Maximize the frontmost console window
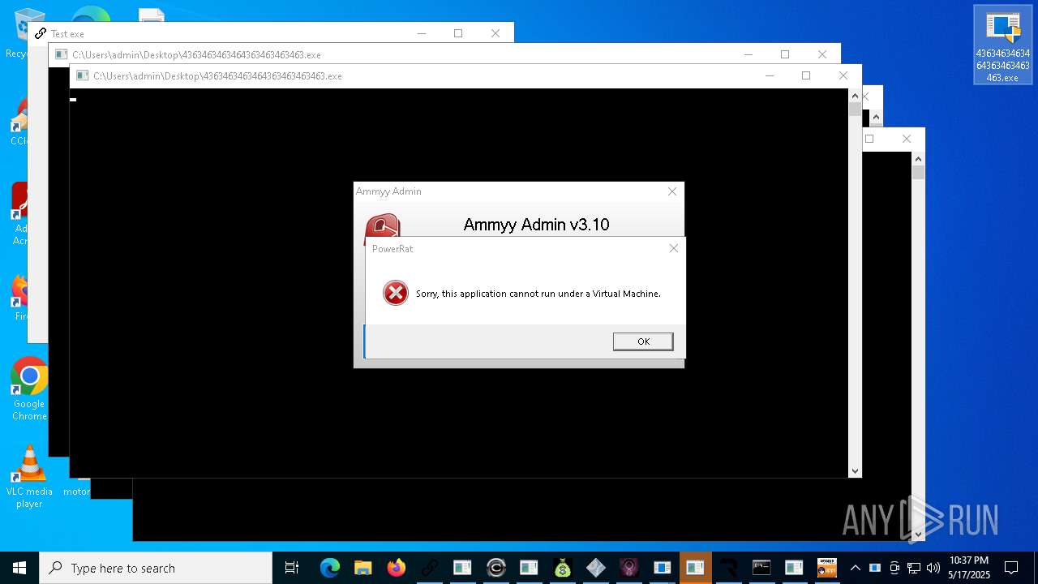The image size is (1038, 584). (806, 75)
